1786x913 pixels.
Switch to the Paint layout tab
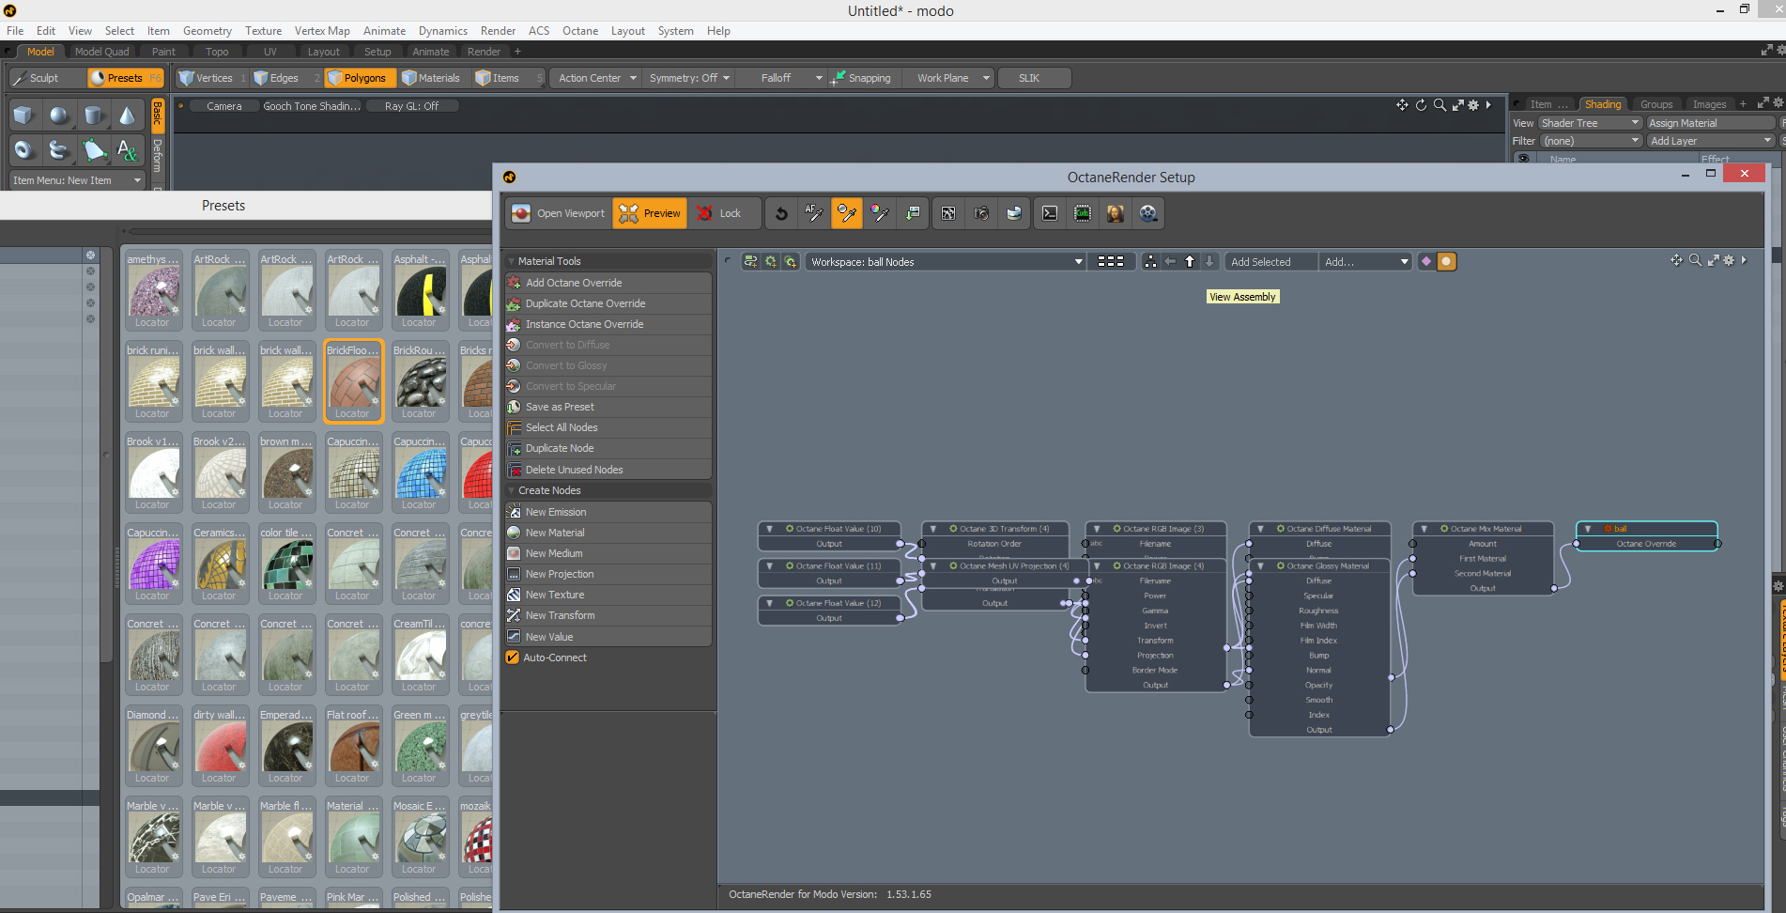(x=163, y=52)
